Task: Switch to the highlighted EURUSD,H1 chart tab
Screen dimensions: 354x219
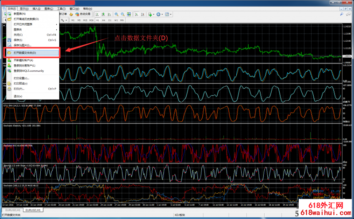Action: click(x=33, y=210)
